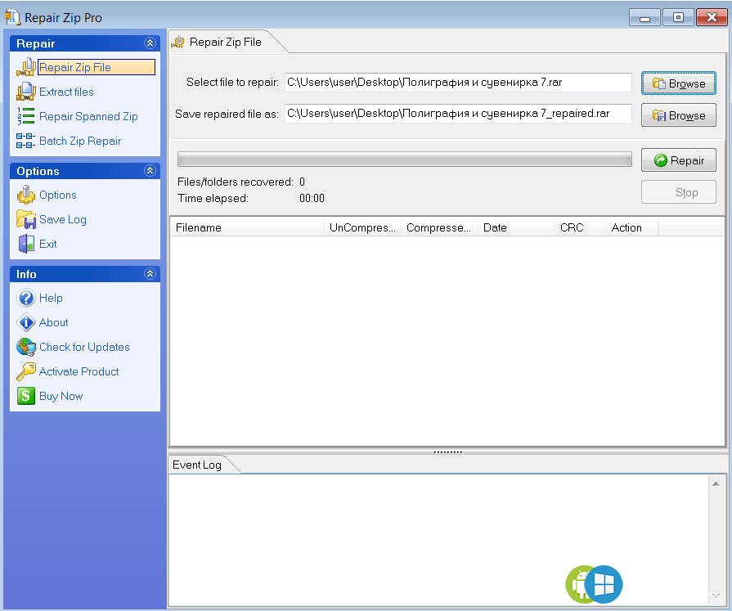This screenshot has width=732, height=611.
Task: Click the About info icon
Action: pos(26,322)
